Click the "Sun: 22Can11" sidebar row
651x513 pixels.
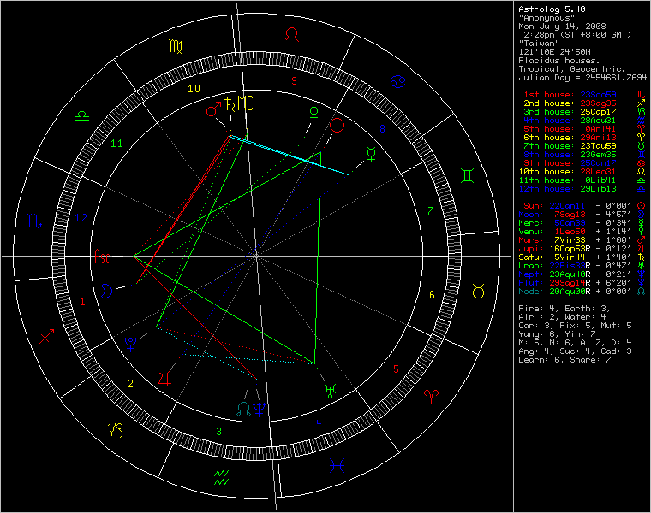pos(582,206)
